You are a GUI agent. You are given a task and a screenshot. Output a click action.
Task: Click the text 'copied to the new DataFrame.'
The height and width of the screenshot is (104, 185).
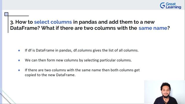point(50,75)
